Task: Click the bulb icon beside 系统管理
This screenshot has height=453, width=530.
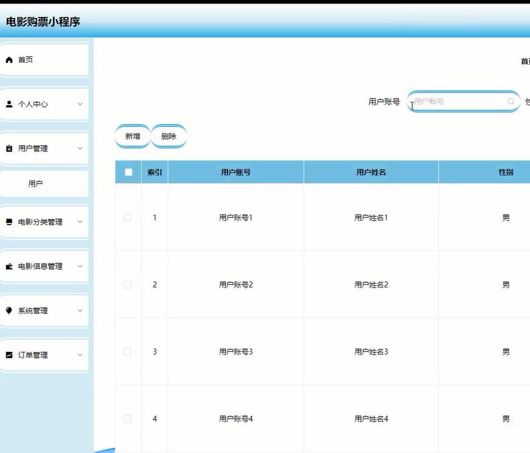Action: point(9,311)
